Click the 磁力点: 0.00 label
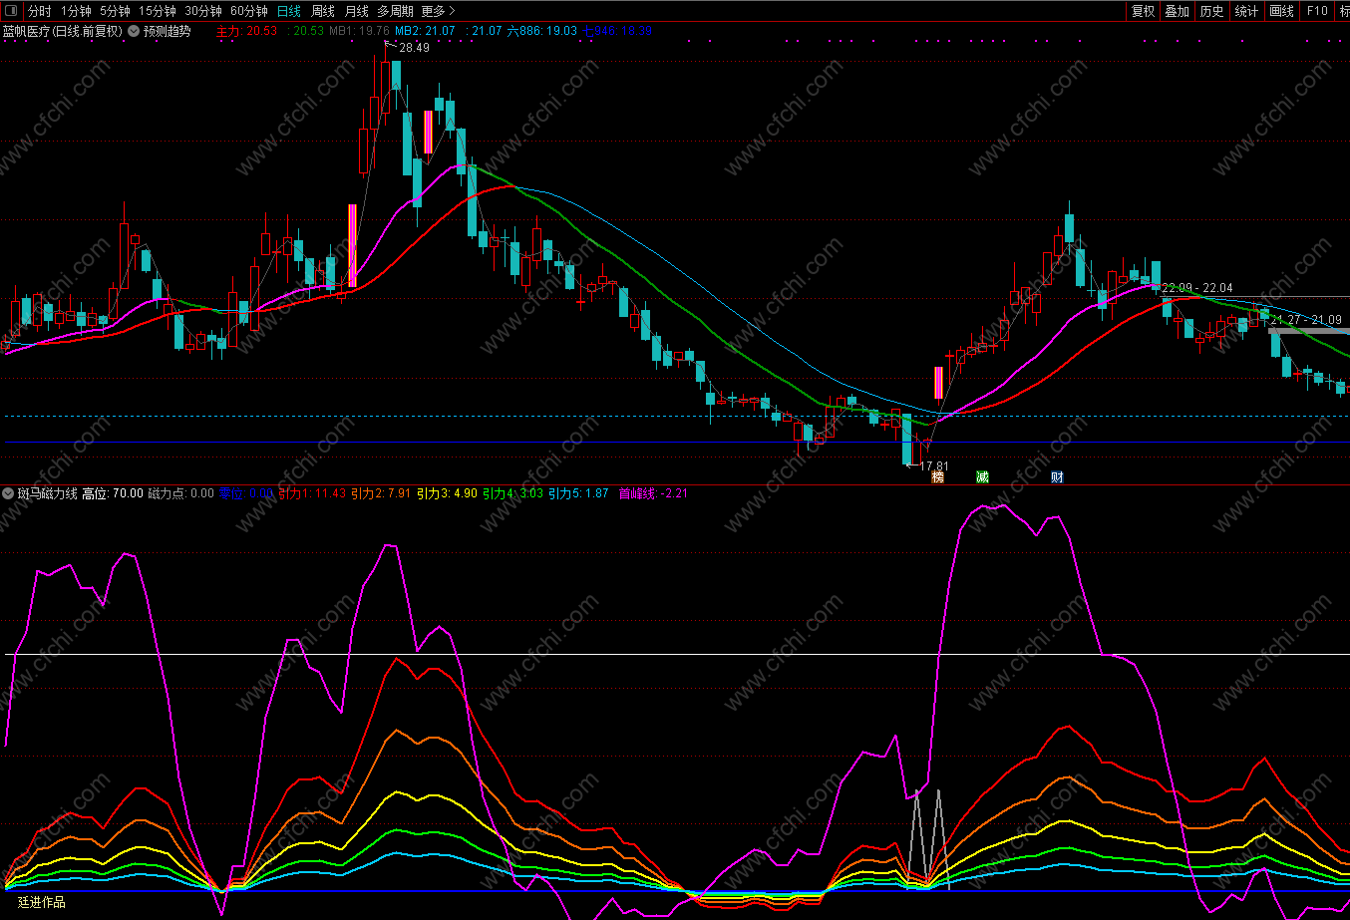This screenshot has width=1350, height=920. (180, 492)
